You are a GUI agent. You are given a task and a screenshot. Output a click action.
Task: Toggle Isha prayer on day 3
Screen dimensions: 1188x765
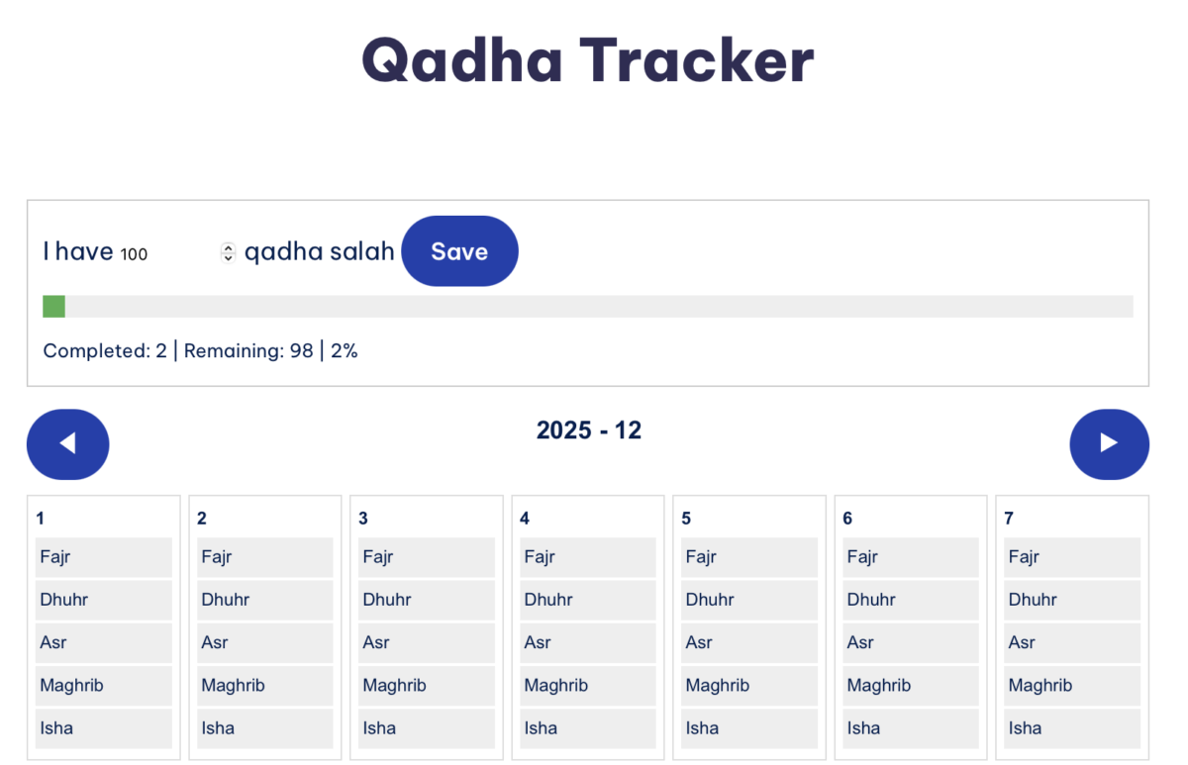[x=426, y=727]
